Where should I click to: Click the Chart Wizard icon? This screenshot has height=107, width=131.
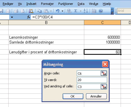point(94,11)
